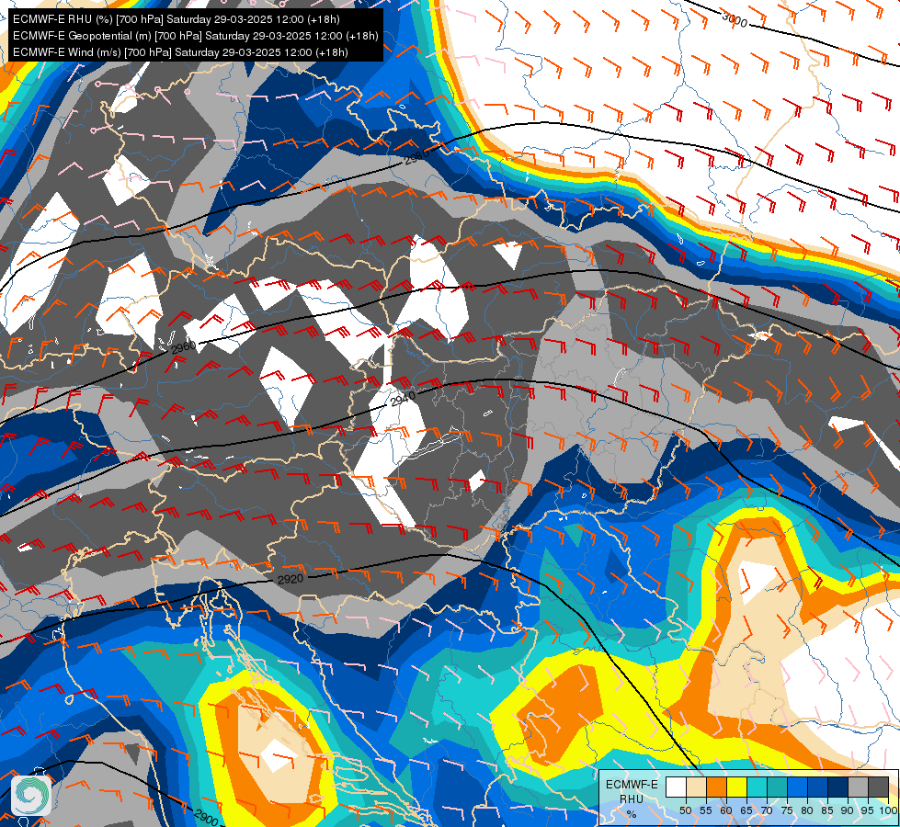900x827 pixels.
Task: Click the 'ECMWF-E RHU (%) [700 hPa]' title line
Action: point(177,19)
